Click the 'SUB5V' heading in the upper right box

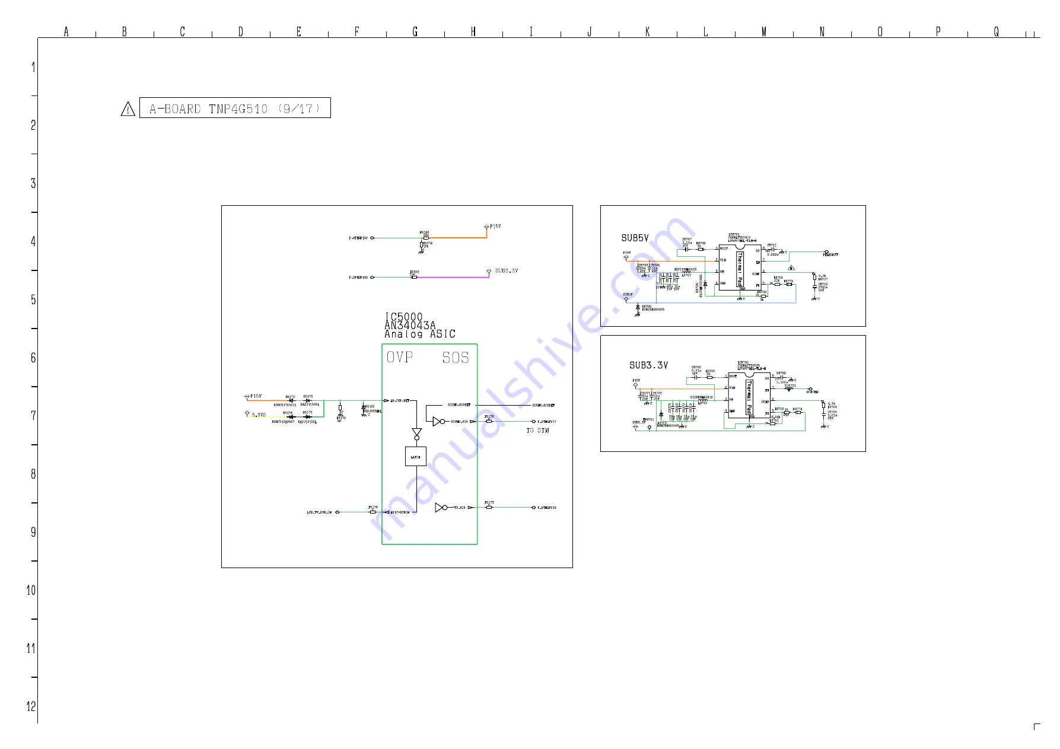coord(635,238)
